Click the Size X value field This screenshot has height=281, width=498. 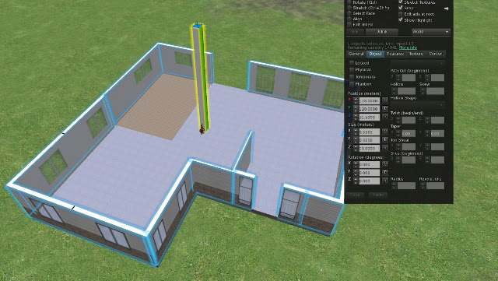tap(369, 132)
